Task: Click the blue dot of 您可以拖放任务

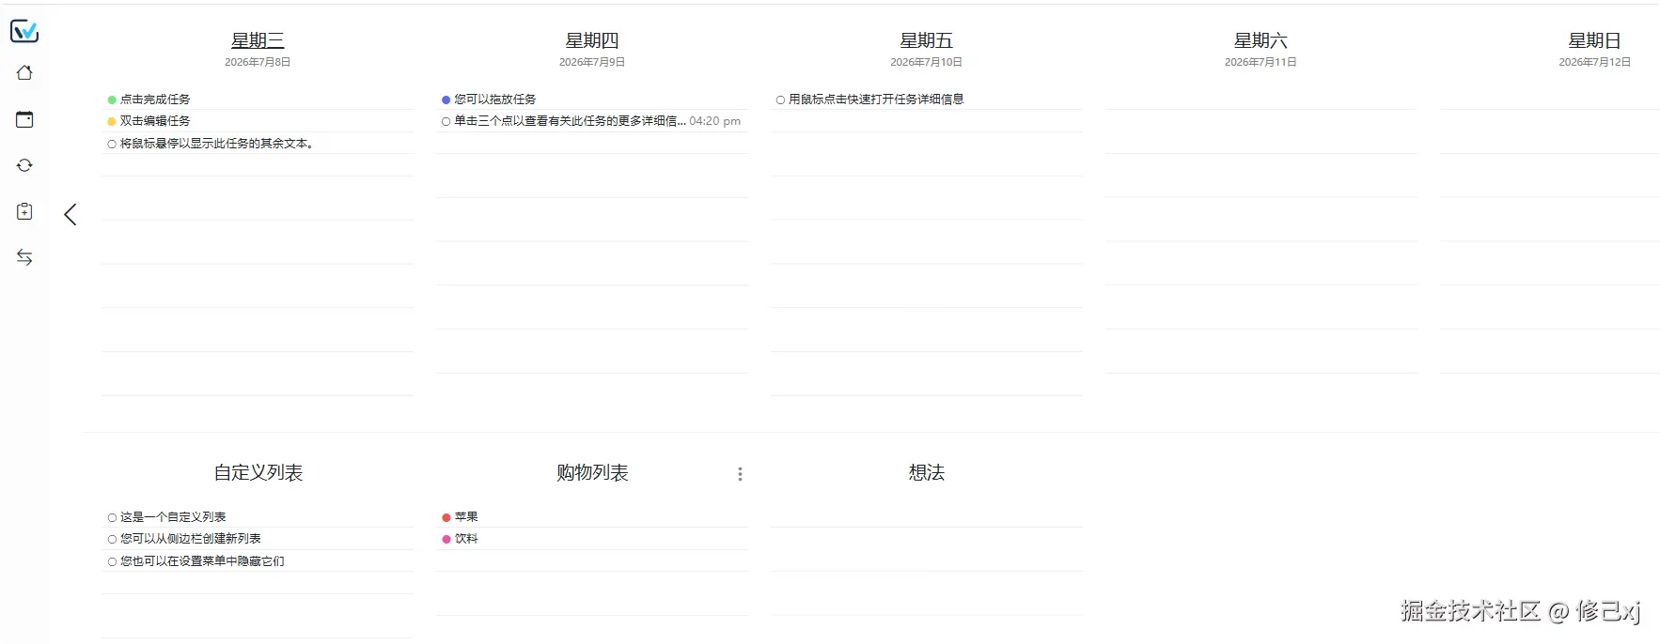Action: pos(446,100)
